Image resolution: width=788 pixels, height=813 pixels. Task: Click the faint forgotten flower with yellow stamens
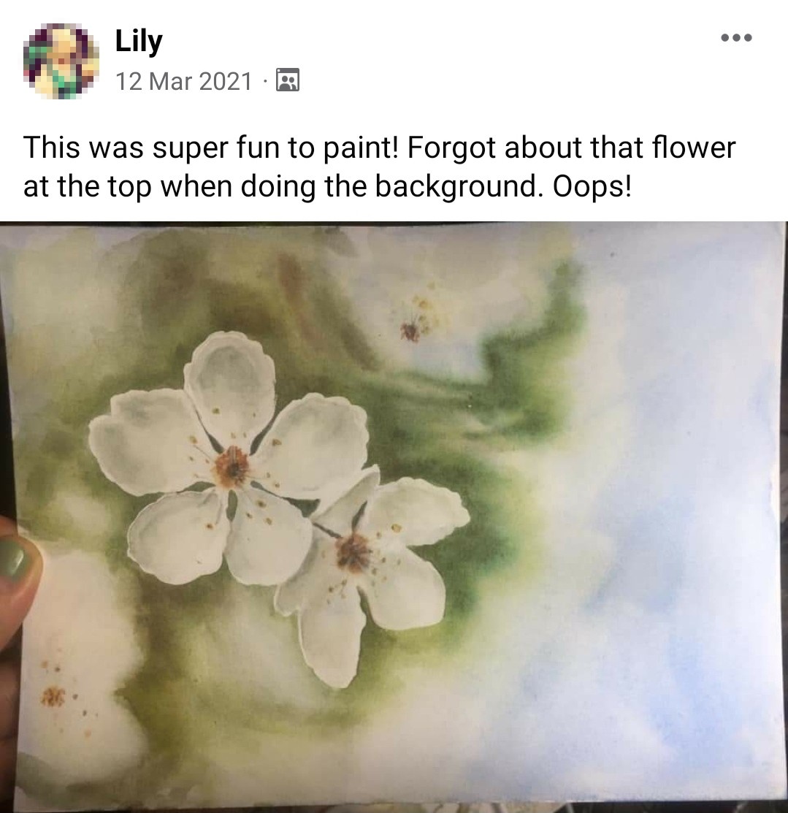(419, 319)
